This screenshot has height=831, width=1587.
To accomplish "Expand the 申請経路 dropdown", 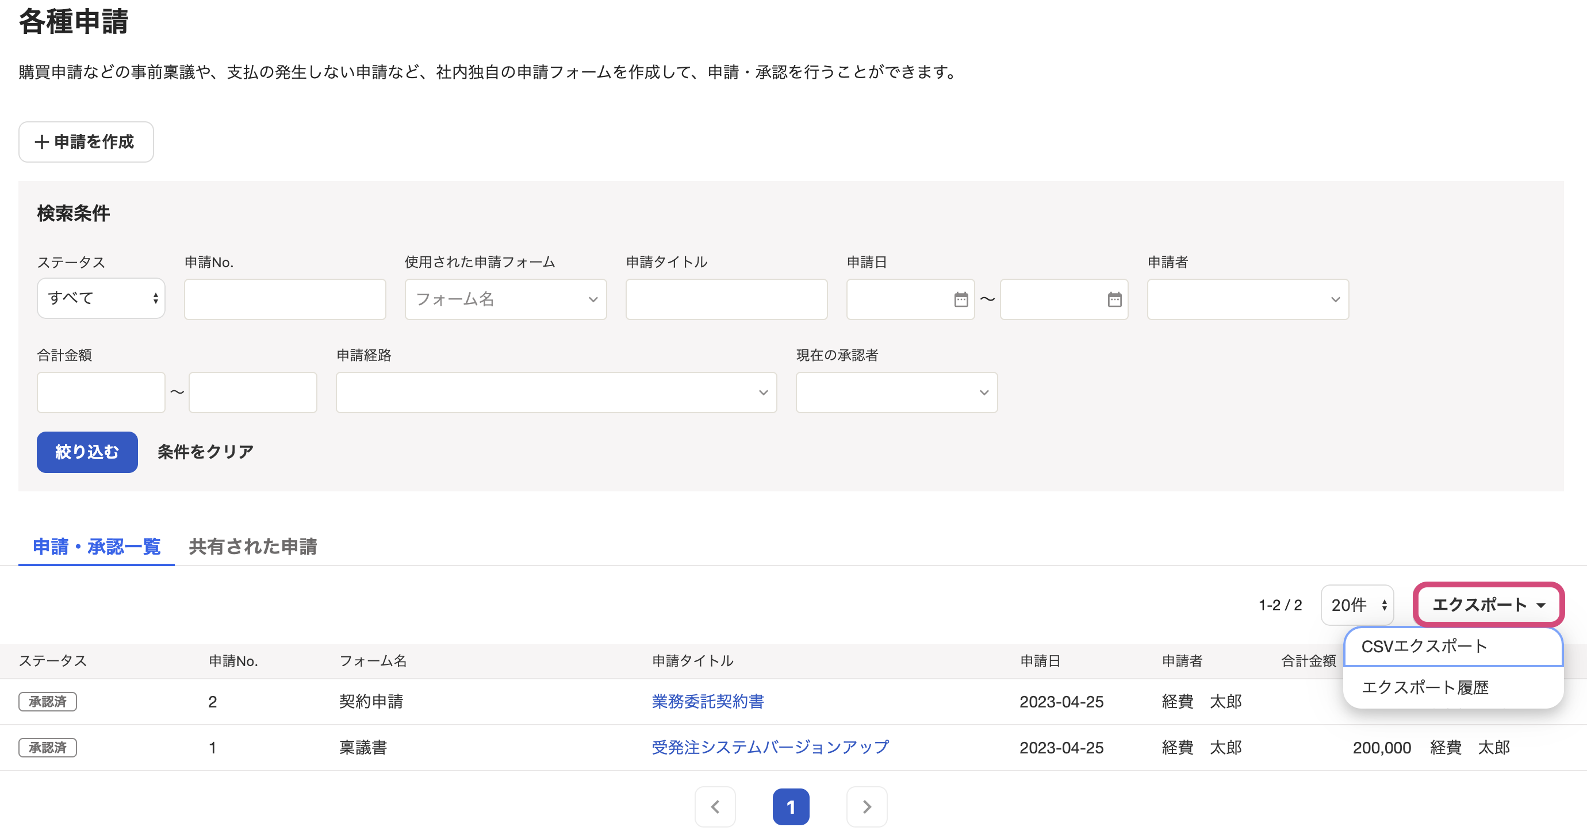I will click(x=555, y=392).
